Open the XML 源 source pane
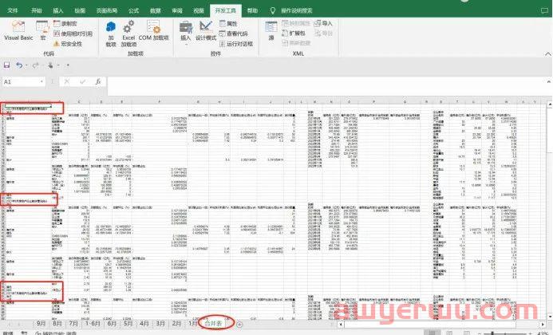553x335 pixels. [x=271, y=30]
